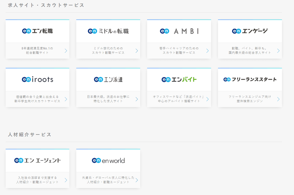Screen dimensions: 294x195
Task: Open 入社後の活躍まで支援する description link
Action: tap(37, 180)
